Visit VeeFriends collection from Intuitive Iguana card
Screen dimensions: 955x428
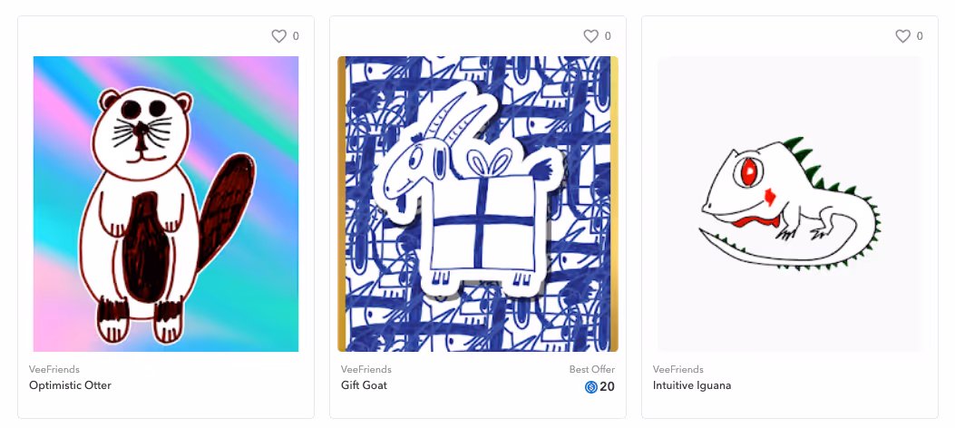tap(677, 370)
